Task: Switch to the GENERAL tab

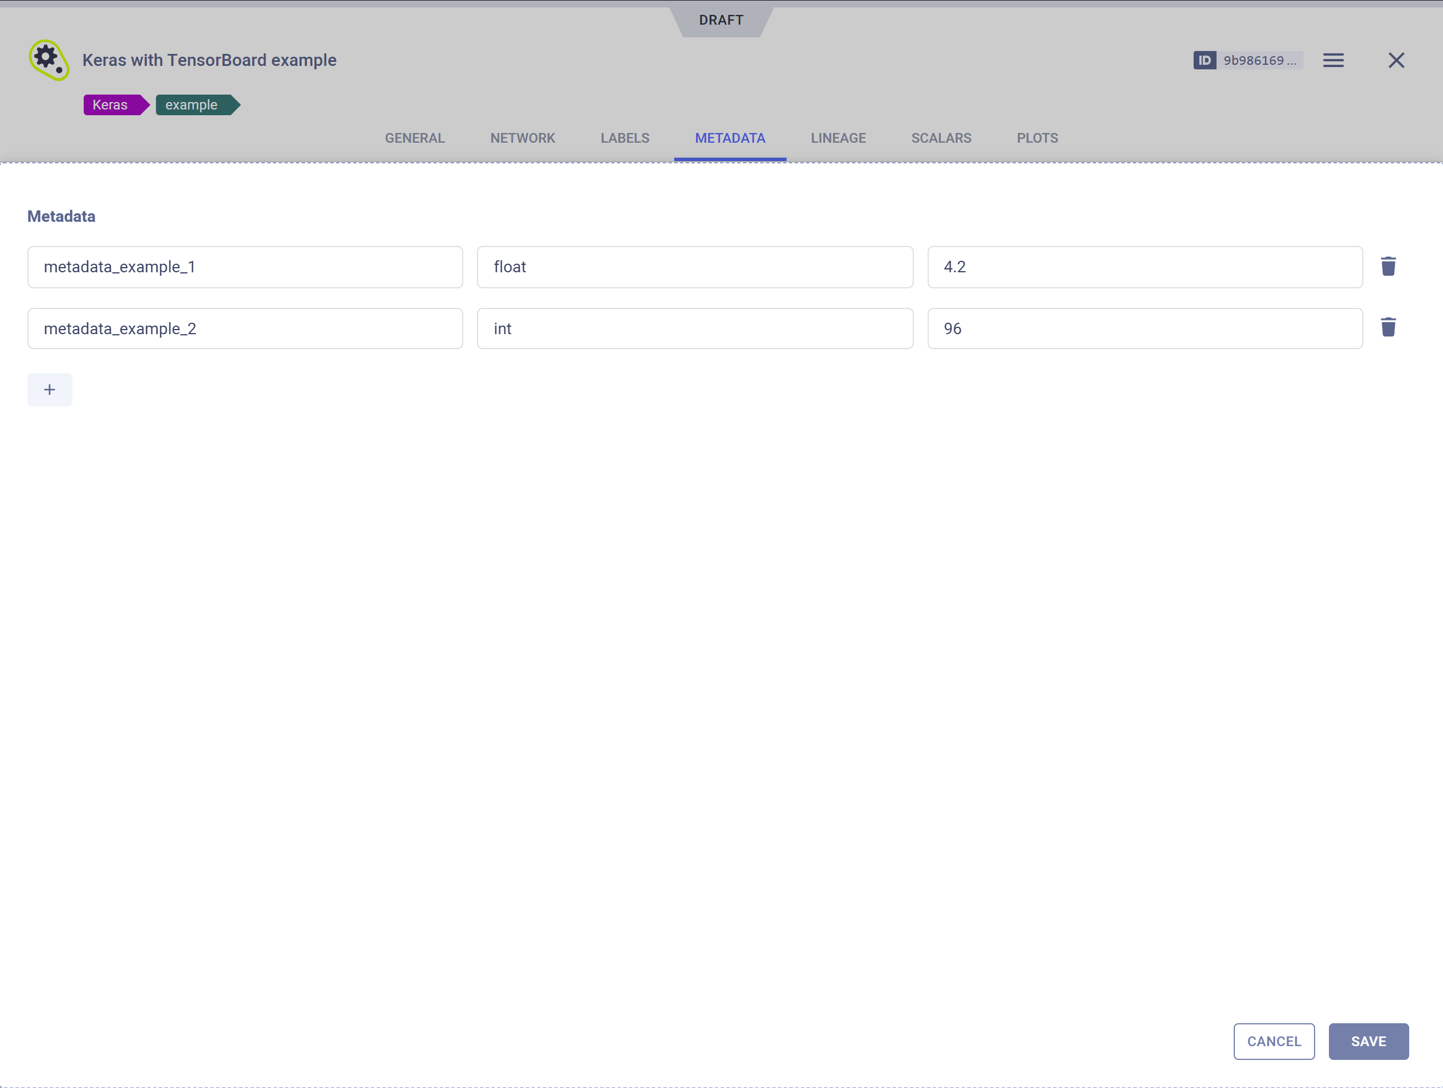Action: (x=414, y=138)
